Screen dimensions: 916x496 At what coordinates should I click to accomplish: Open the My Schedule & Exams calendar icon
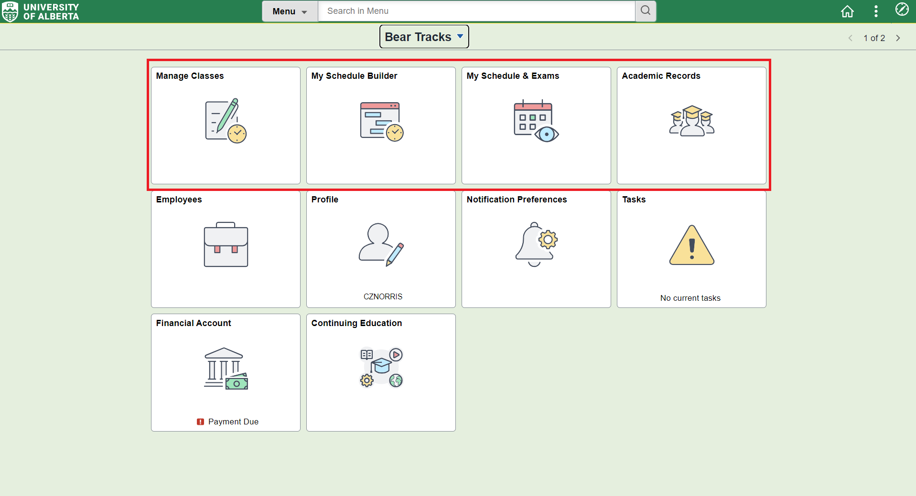click(536, 121)
